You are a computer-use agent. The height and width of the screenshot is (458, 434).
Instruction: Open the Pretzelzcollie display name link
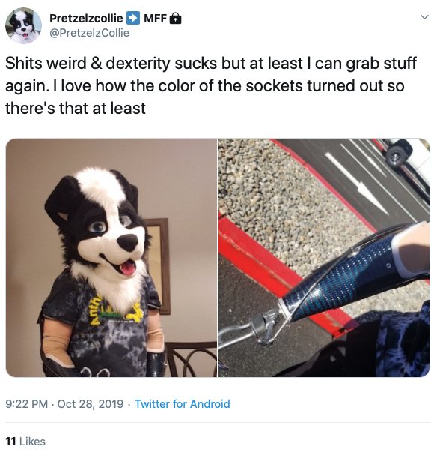pos(86,19)
